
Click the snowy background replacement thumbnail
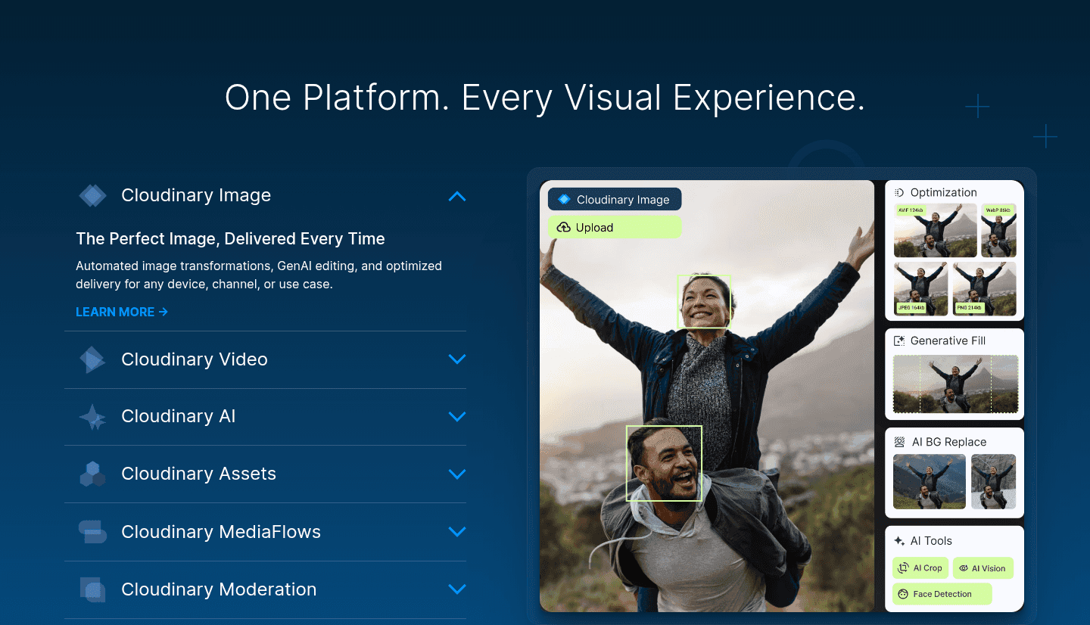(x=993, y=481)
